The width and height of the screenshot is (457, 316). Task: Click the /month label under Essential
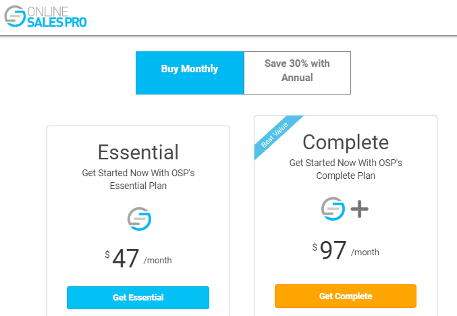tap(158, 261)
